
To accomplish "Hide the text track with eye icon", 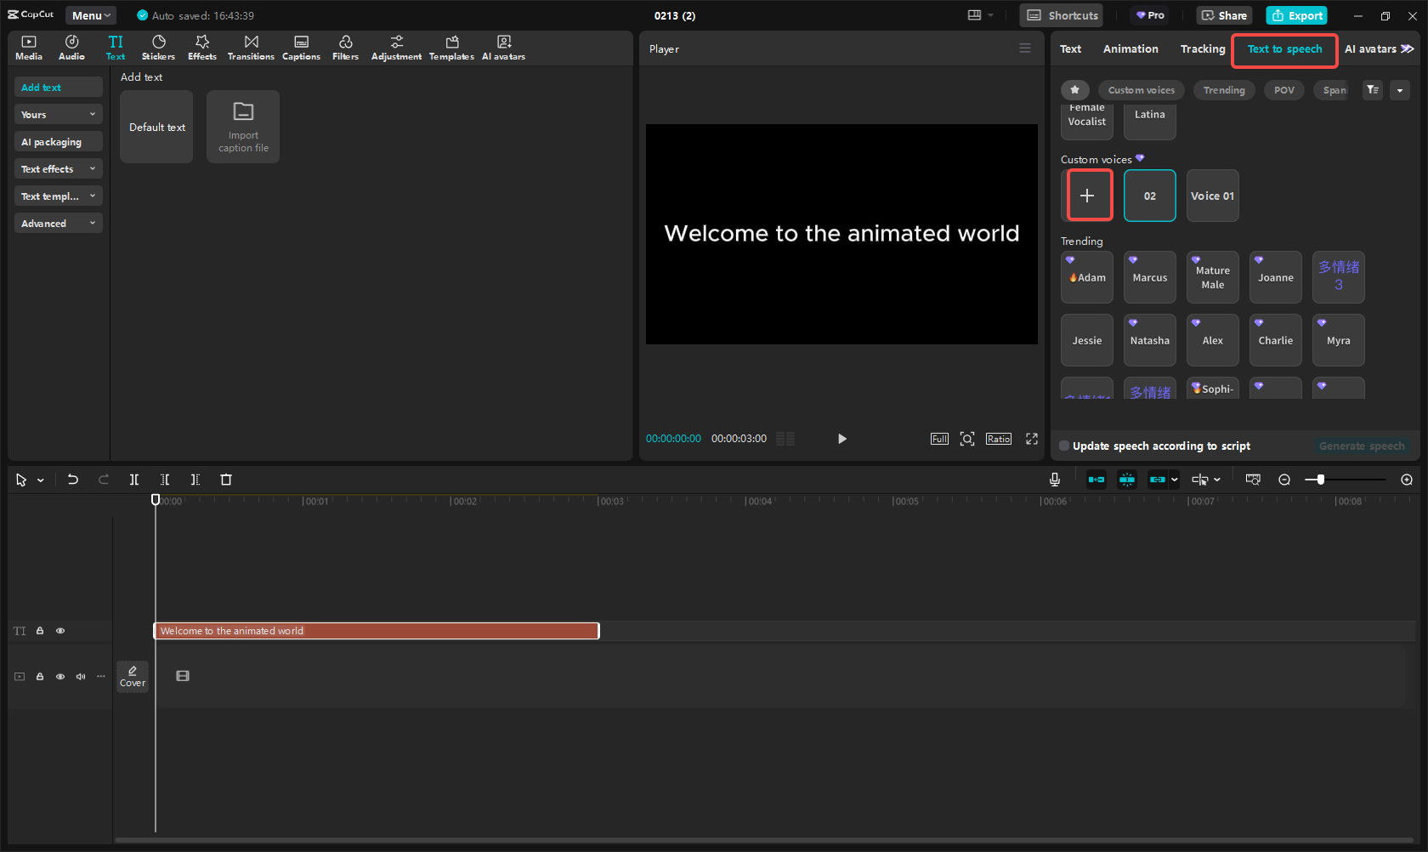I will tap(60, 631).
